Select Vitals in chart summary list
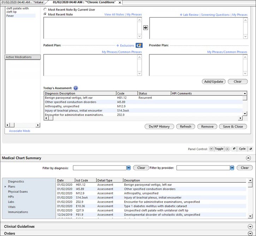Screen dimensions: 256x236 (x=12, y=207)
